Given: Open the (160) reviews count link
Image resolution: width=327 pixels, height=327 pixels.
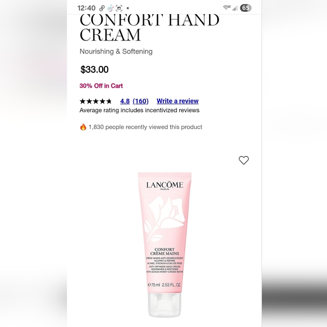Looking at the screenshot, I should (140, 101).
